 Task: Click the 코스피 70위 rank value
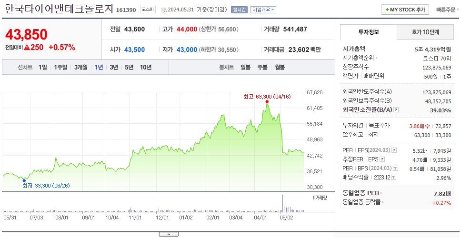pos(437,58)
